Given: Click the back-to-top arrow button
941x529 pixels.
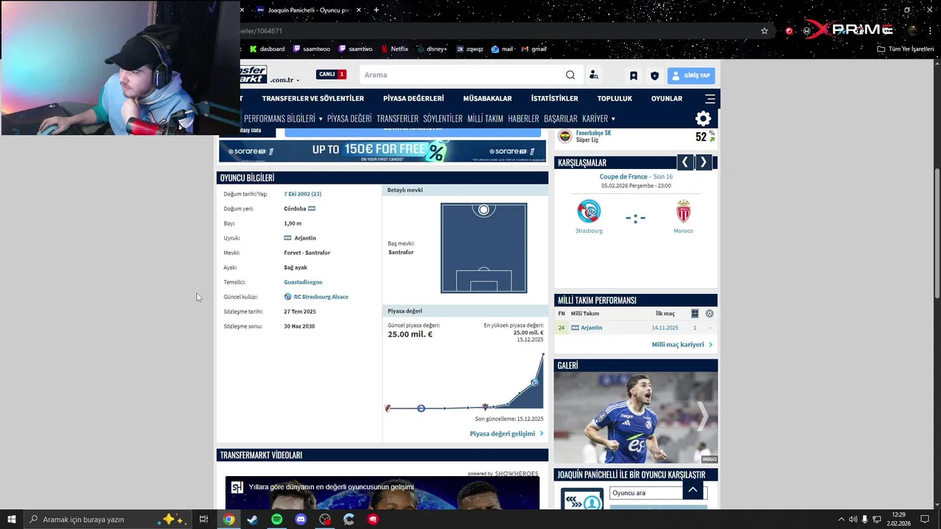Looking at the screenshot, I should 693,489.
